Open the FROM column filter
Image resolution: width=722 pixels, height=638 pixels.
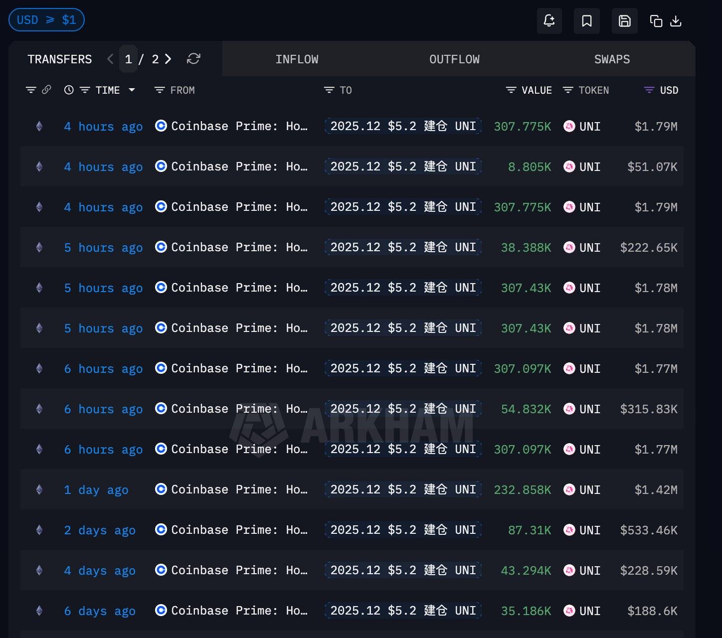159,90
